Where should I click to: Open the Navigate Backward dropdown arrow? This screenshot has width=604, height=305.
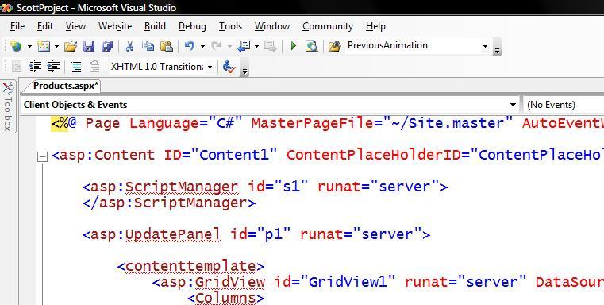(x=257, y=47)
